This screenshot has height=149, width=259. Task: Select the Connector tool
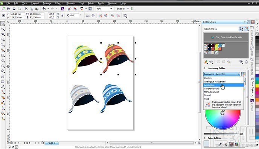click(x=3, y=92)
